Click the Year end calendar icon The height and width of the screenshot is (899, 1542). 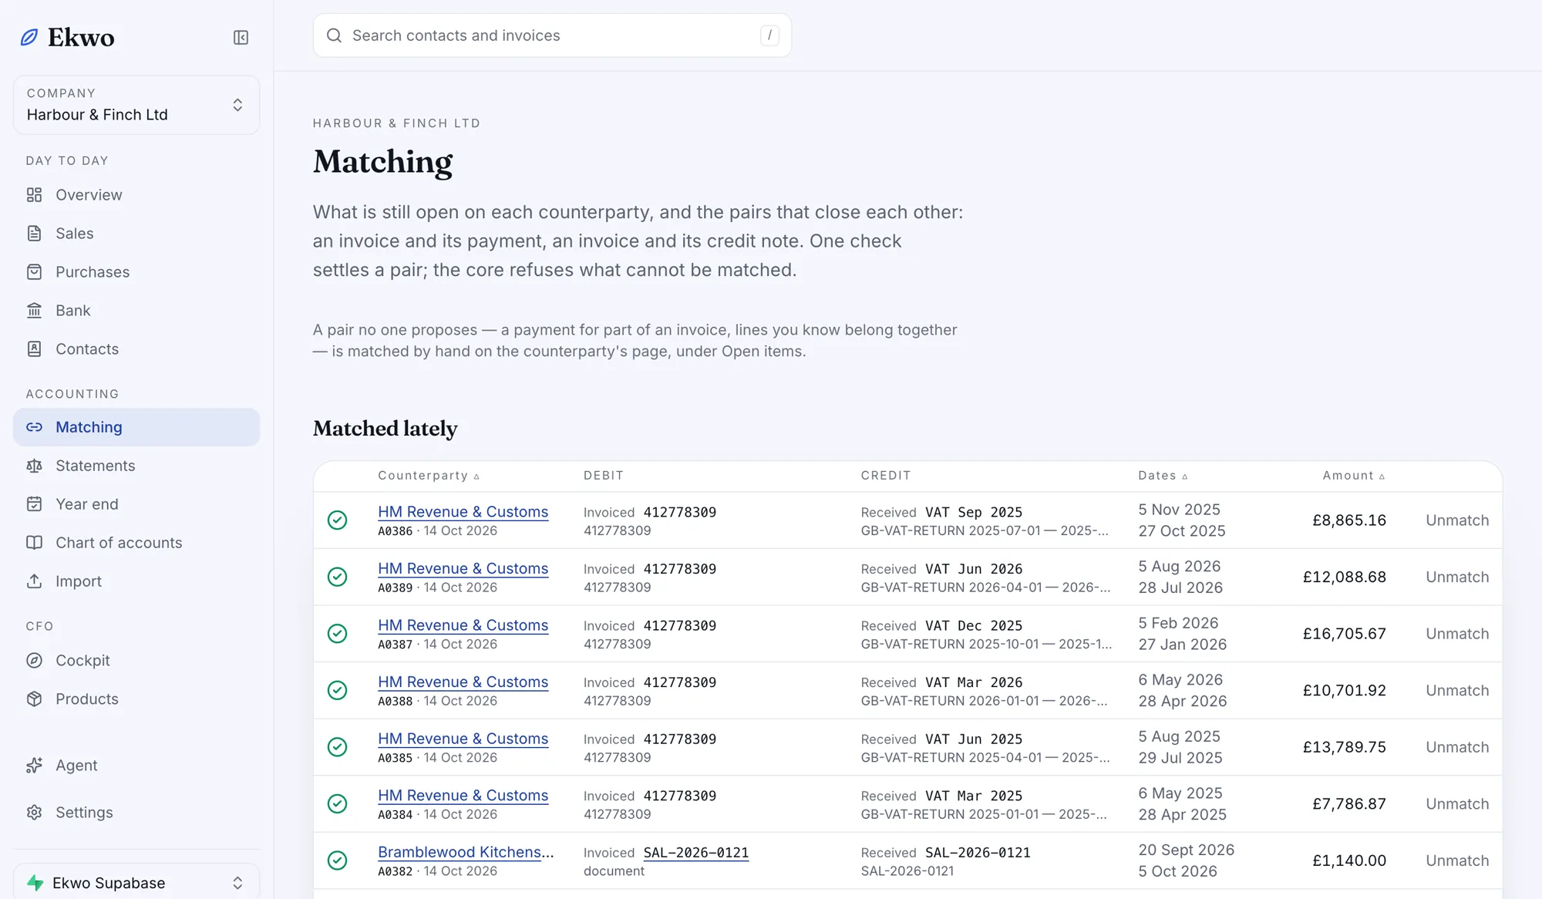click(x=34, y=504)
